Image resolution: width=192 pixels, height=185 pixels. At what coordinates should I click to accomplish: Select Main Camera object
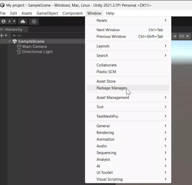[34, 47]
